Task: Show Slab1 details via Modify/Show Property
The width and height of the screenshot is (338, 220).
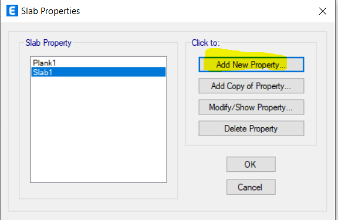Action: 251,107
